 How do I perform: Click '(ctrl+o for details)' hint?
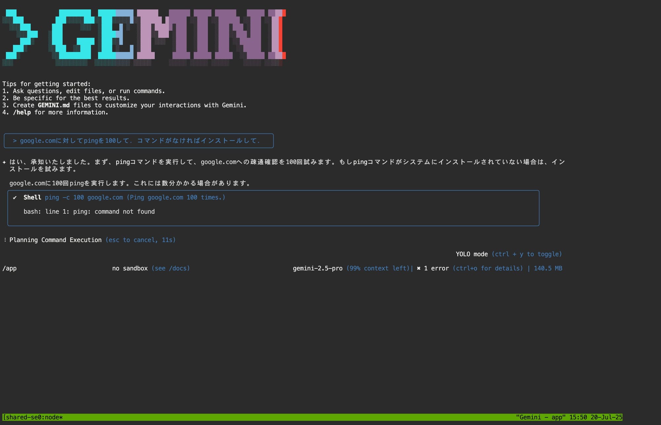click(x=488, y=268)
